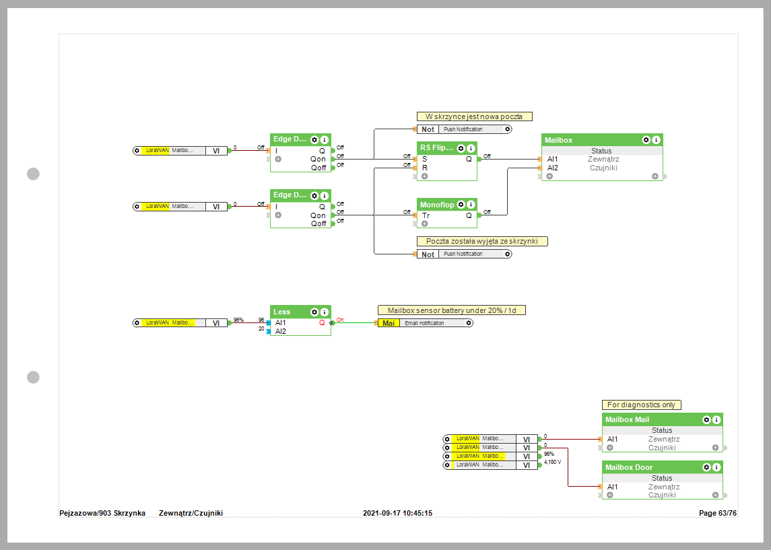Select the yellow 'Mailbox sensor battery' note
The image size is (771, 550).
tap(451, 310)
